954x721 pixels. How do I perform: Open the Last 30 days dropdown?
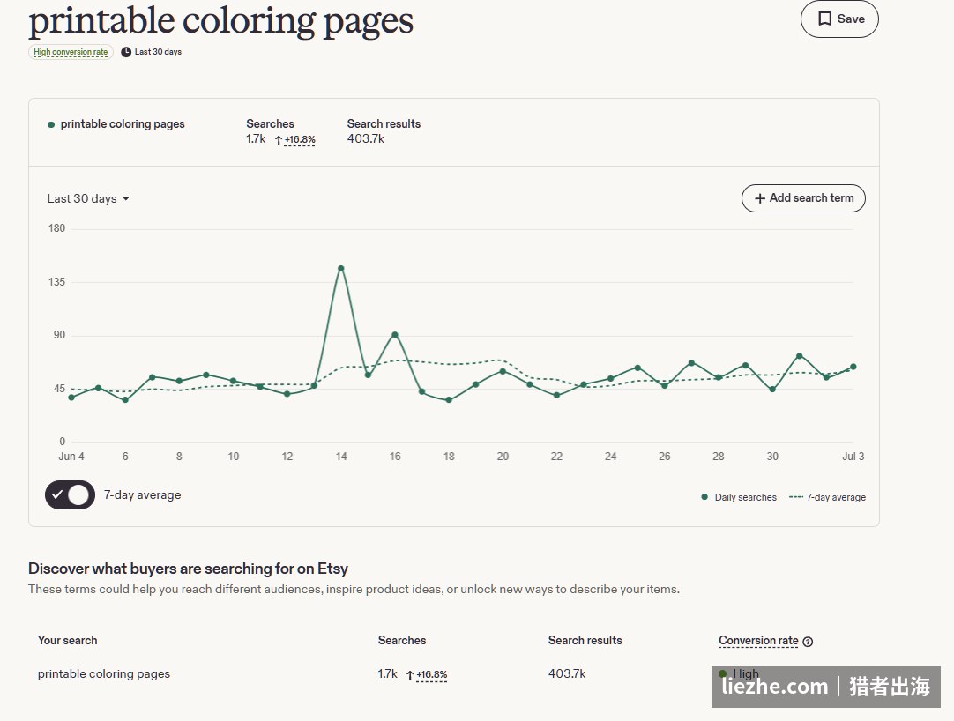(88, 199)
